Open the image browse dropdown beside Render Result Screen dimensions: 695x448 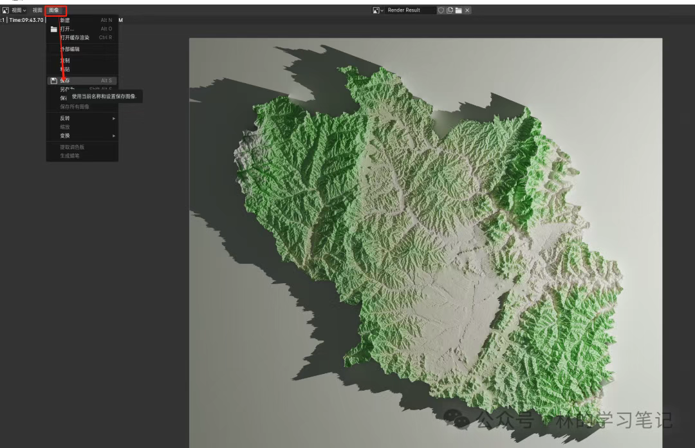click(x=378, y=10)
